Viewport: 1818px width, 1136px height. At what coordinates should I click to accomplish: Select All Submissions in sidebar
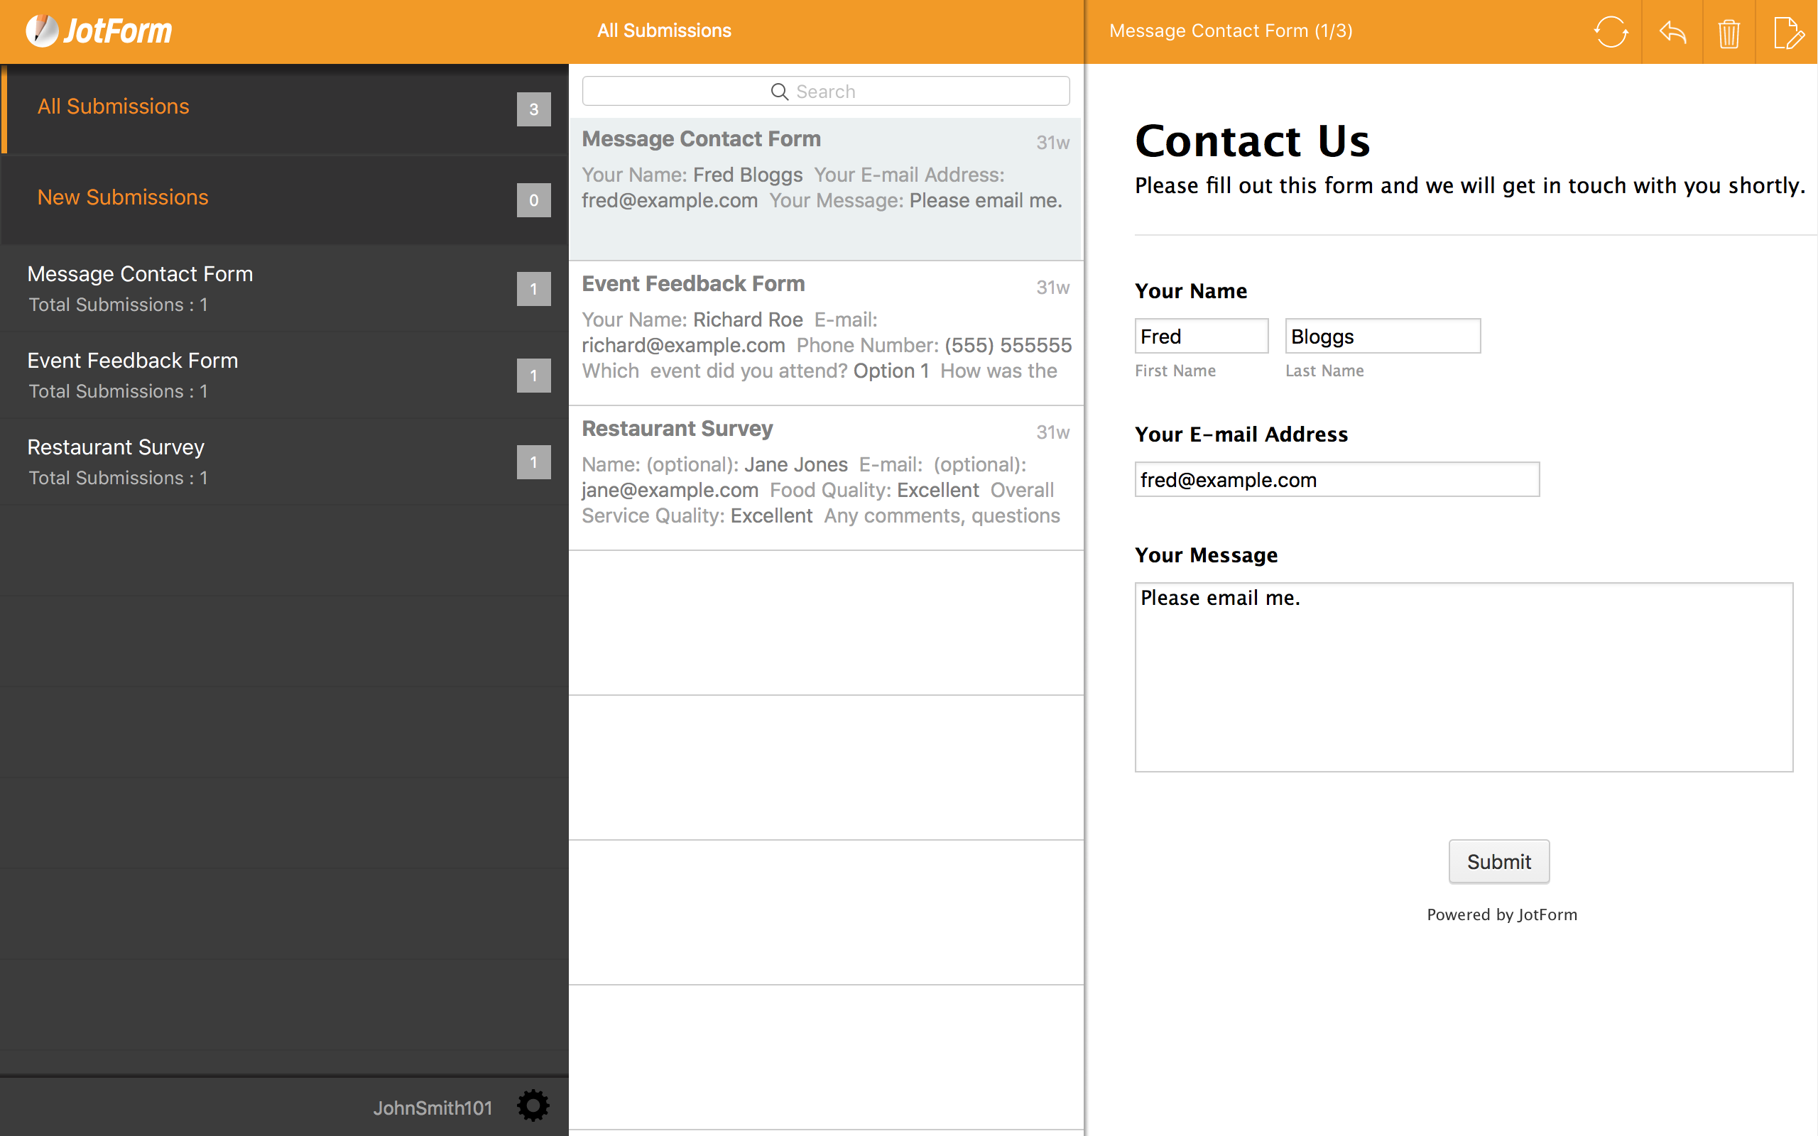(x=284, y=109)
